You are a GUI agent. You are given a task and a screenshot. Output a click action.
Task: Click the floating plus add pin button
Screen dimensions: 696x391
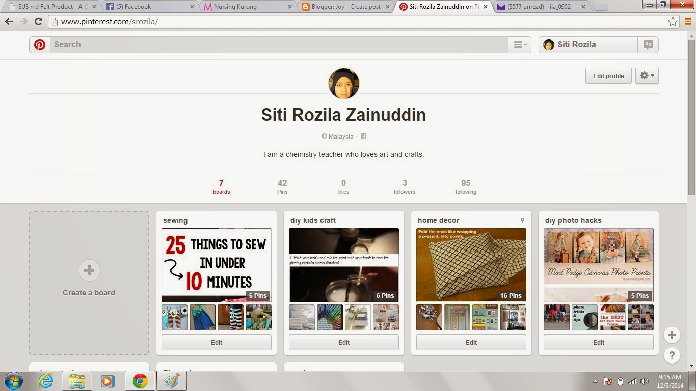pyautogui.click(x=672, y=335)
